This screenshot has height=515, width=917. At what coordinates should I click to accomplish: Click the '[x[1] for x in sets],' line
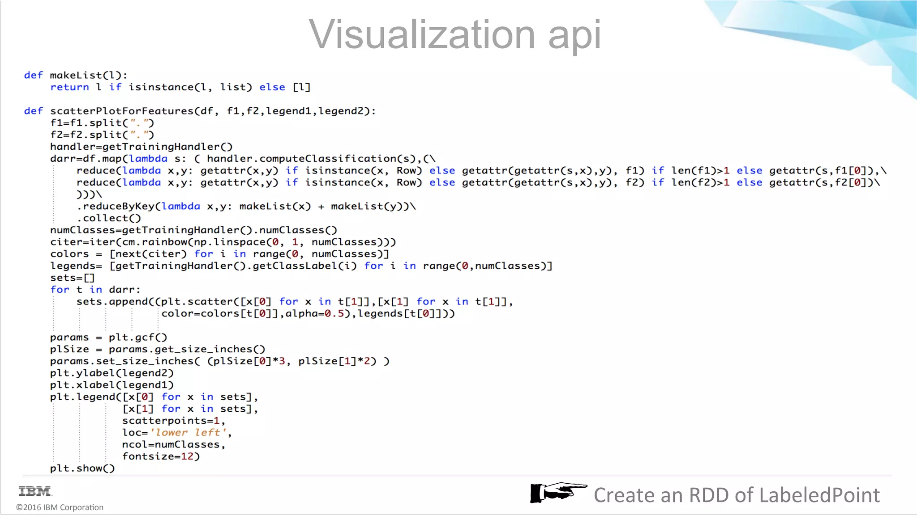click(x=190, y=409)
